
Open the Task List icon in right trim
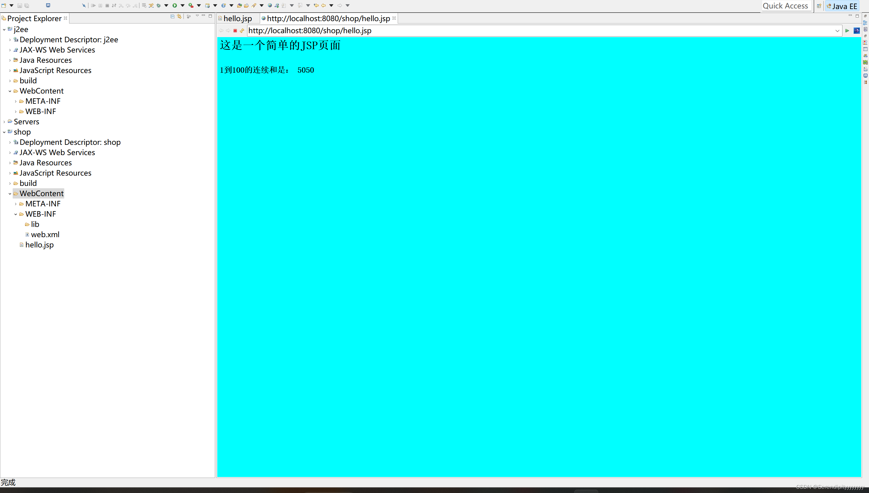point(865,30)
